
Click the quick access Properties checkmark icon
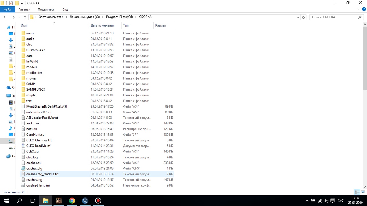pyautogui.click(x=11, y=3)
